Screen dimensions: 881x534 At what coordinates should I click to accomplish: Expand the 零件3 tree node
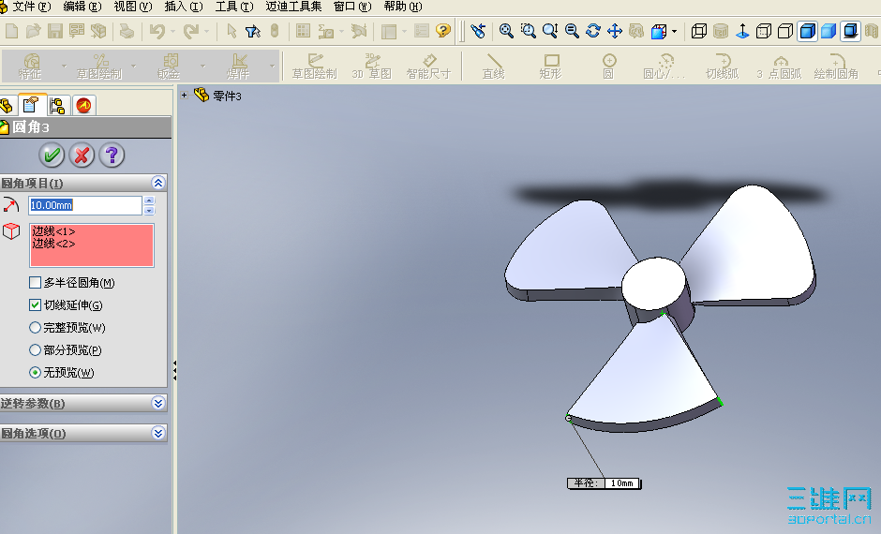coord(184,96)
